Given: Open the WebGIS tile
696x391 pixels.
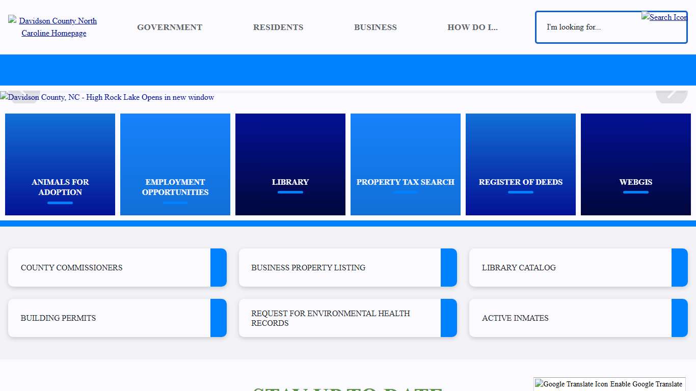Looking at the screenshot, I should coord(635,164).
